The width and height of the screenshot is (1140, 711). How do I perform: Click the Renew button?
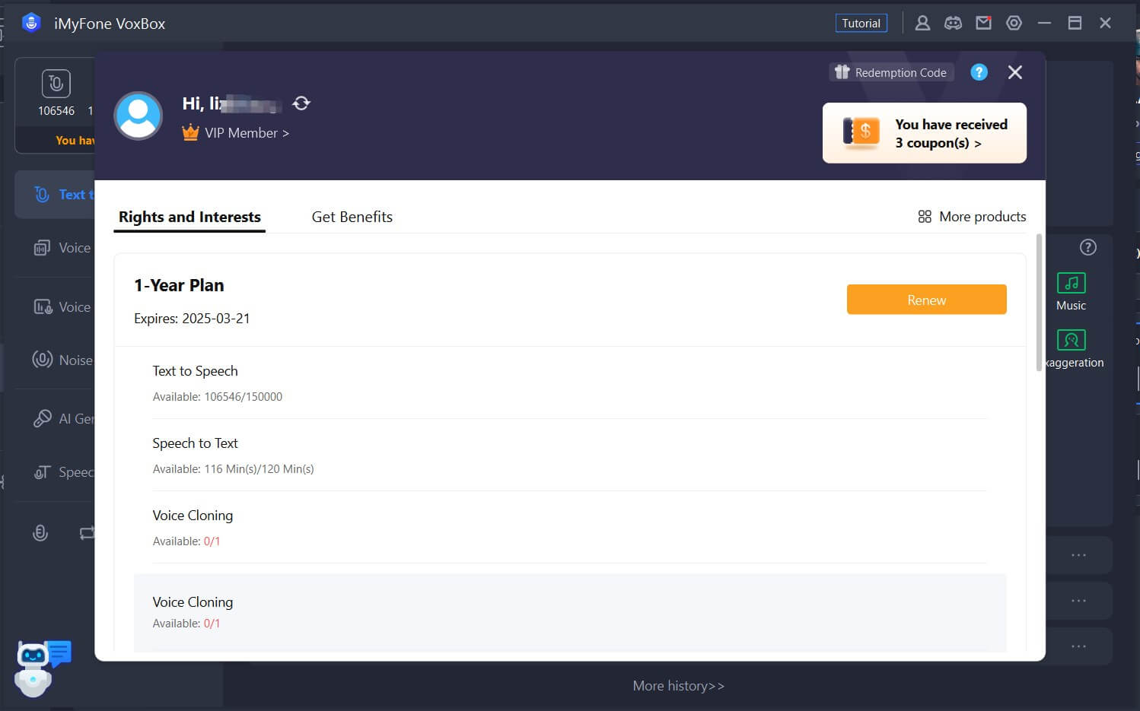(926, 300)
